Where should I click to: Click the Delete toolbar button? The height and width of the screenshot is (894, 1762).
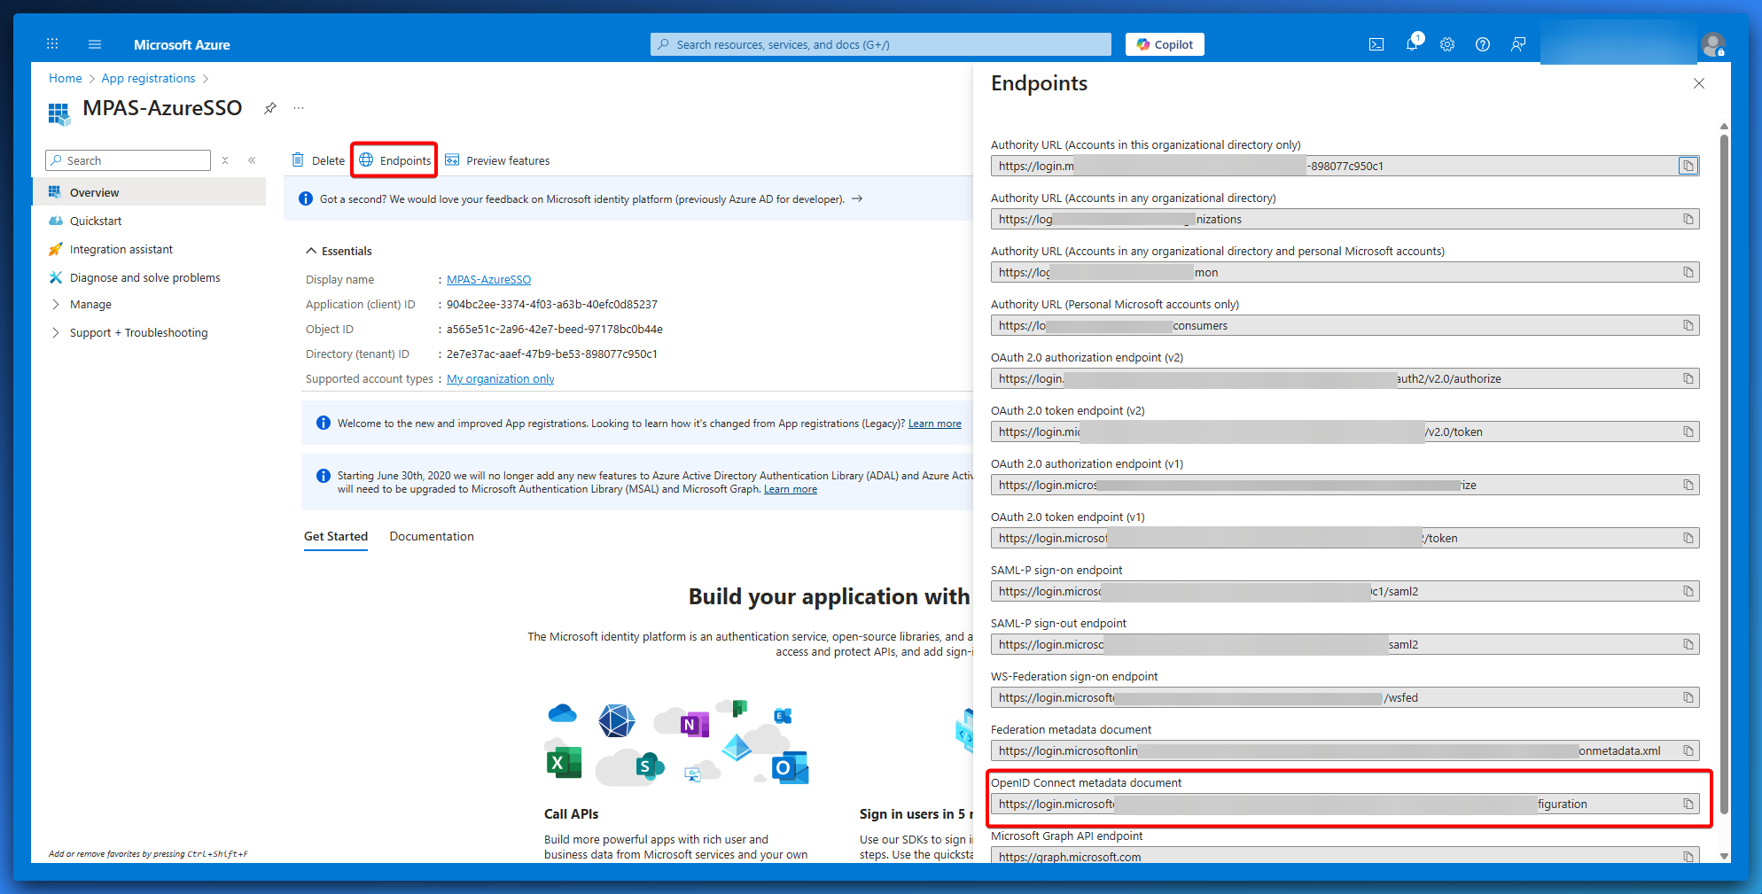pos(318,160)
